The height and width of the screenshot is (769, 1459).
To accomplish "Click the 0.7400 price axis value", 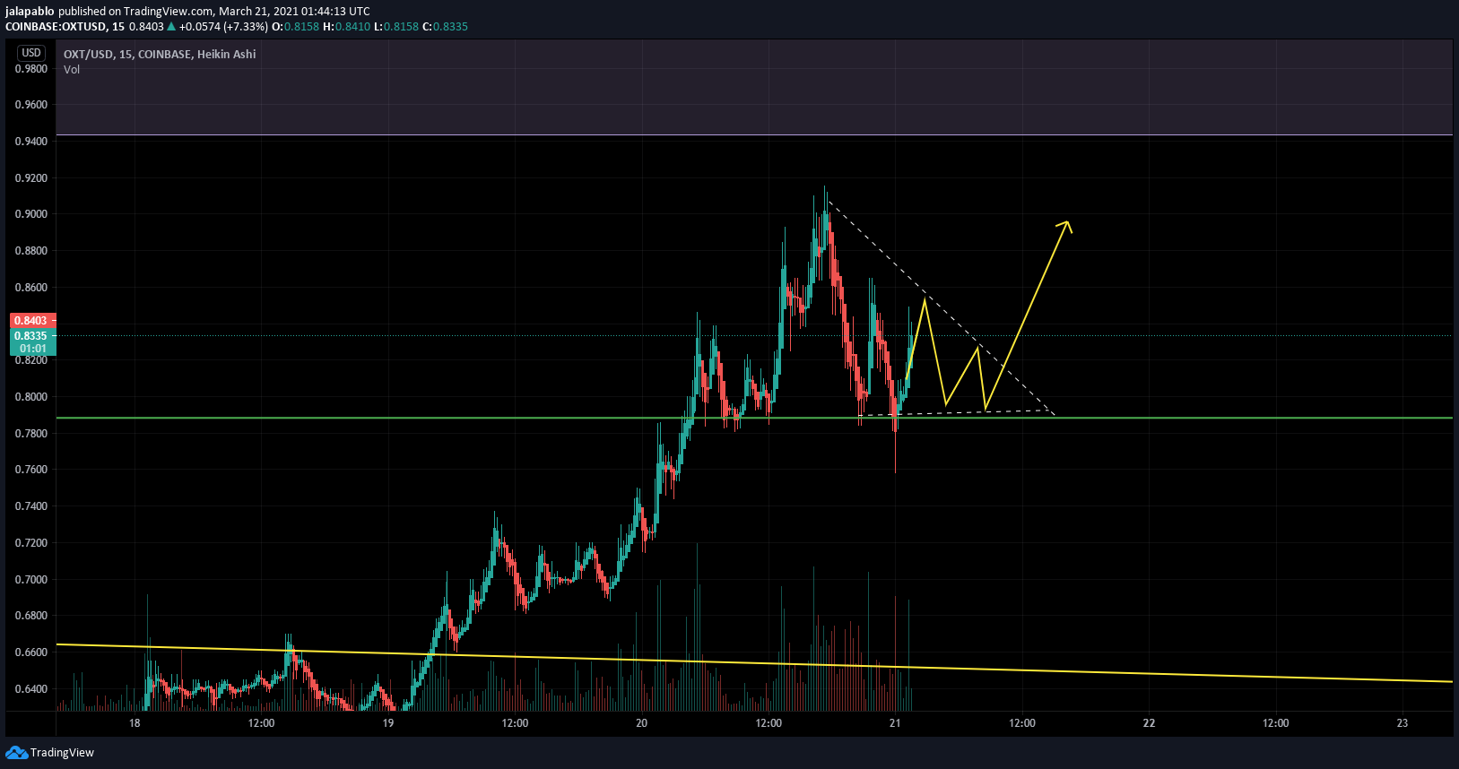I will coord(31,506).
